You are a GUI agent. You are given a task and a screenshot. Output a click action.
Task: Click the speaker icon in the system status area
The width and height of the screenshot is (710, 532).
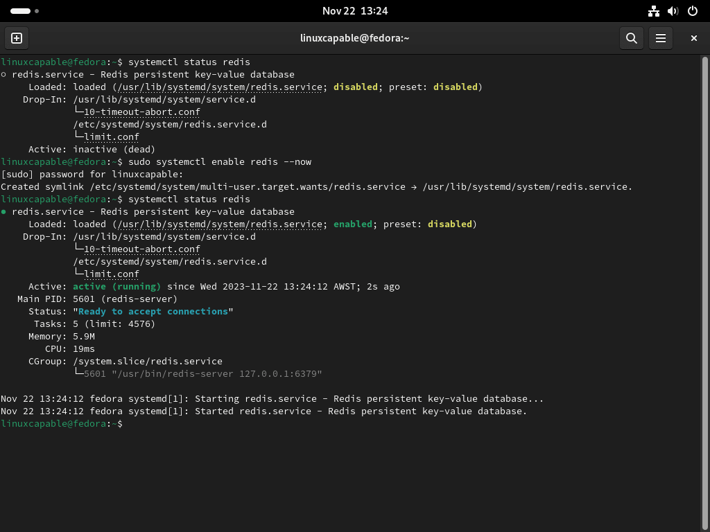tap(672, 10)
